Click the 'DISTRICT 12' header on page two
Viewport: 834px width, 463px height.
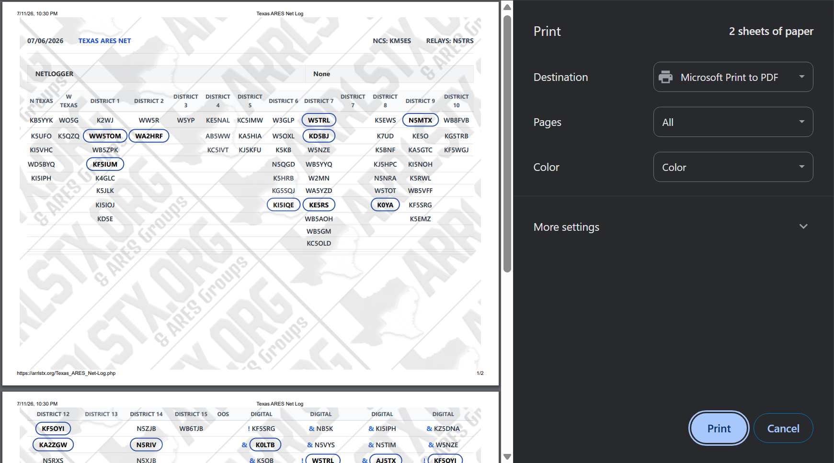pyautogui.click(x=53, y=414)
